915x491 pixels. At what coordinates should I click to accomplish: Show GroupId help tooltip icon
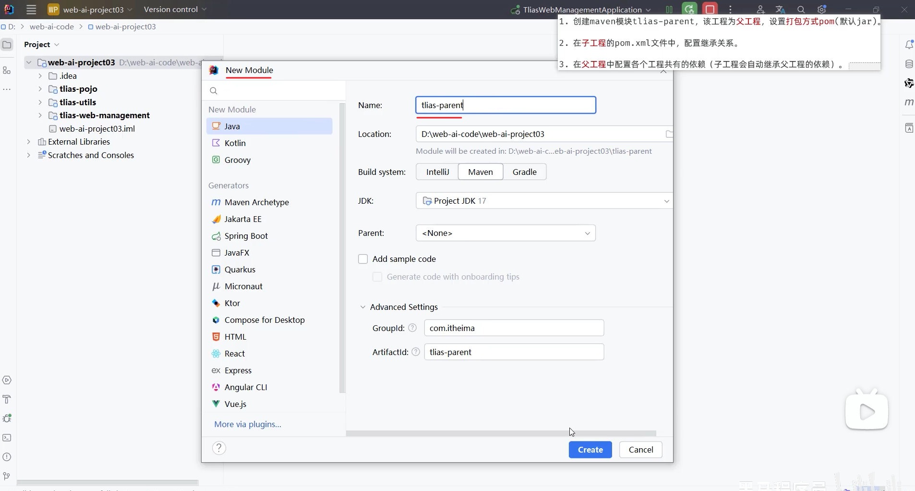pos(412,328)
